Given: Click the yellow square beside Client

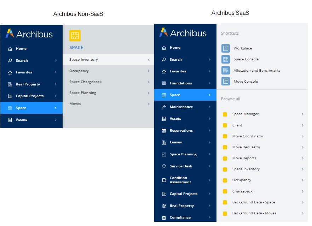Looking at the screenshot, I should [225, 125].
